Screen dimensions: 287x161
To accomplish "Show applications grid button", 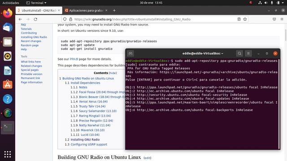I will pyautogui.click(x=8, y=154).
